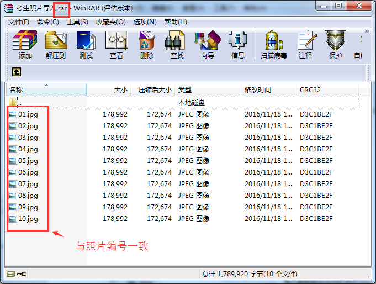Click the drive icon in status bar
376x284 pixels.
[x=11, y=274]
